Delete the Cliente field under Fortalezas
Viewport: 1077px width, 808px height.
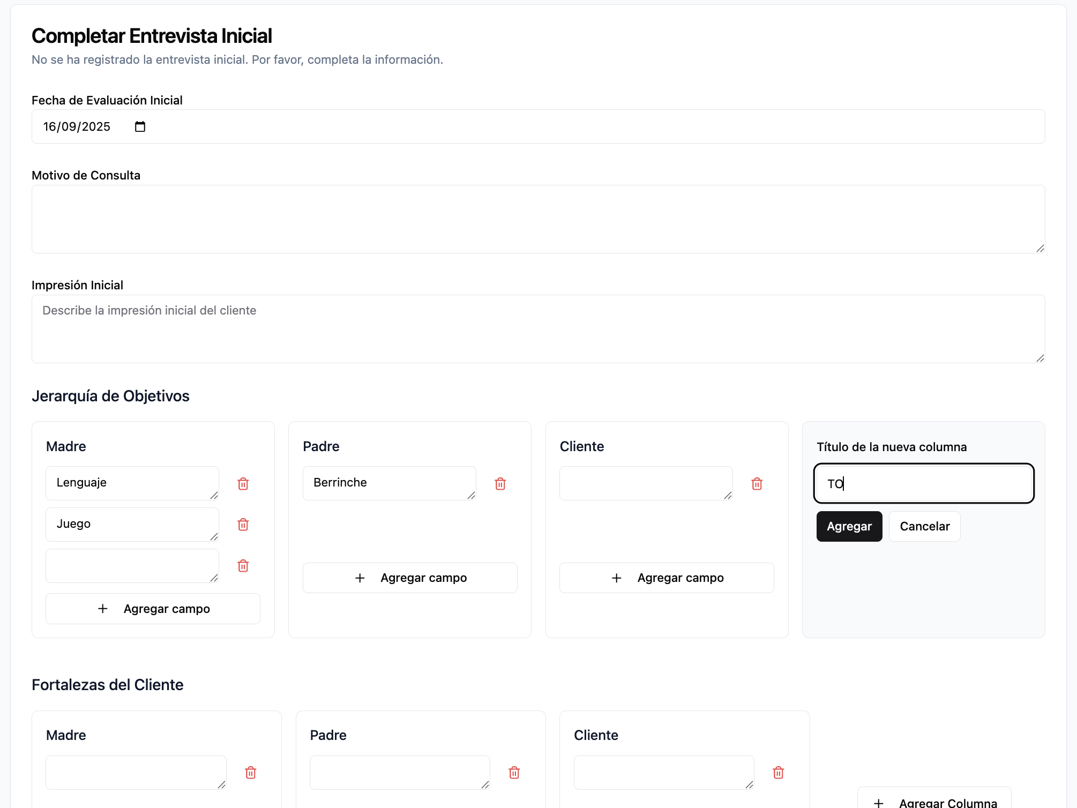779,773
